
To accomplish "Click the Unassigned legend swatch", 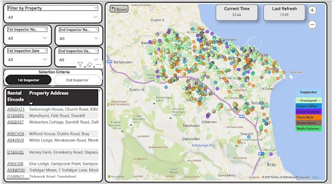I will pos(308,100).
